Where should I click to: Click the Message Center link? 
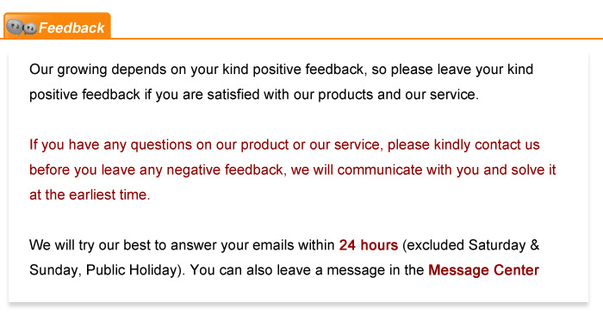coord(483,270)
